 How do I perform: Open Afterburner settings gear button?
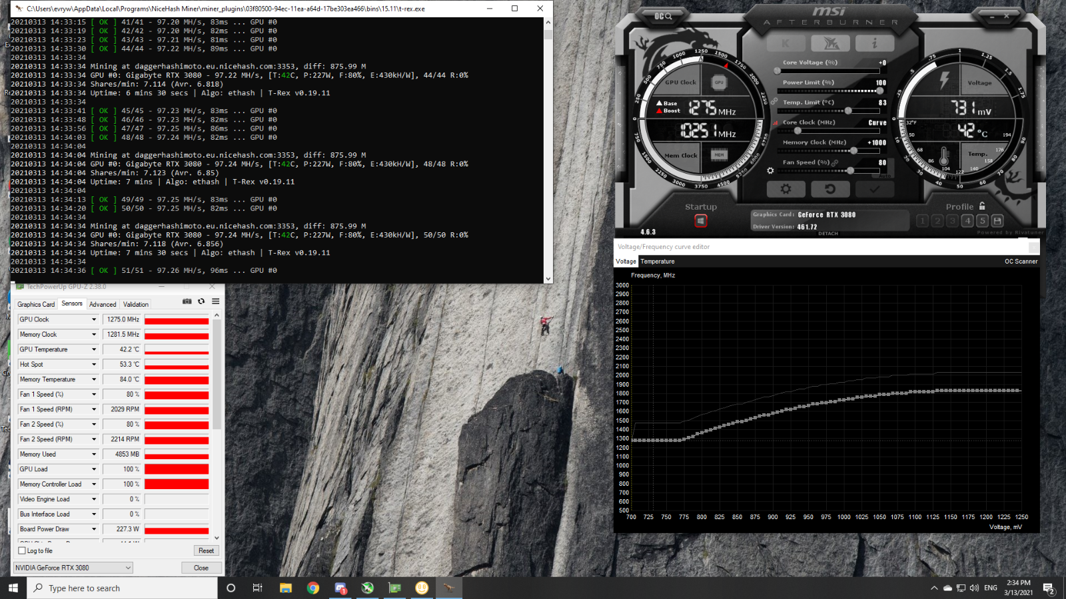tap(786, 189)
